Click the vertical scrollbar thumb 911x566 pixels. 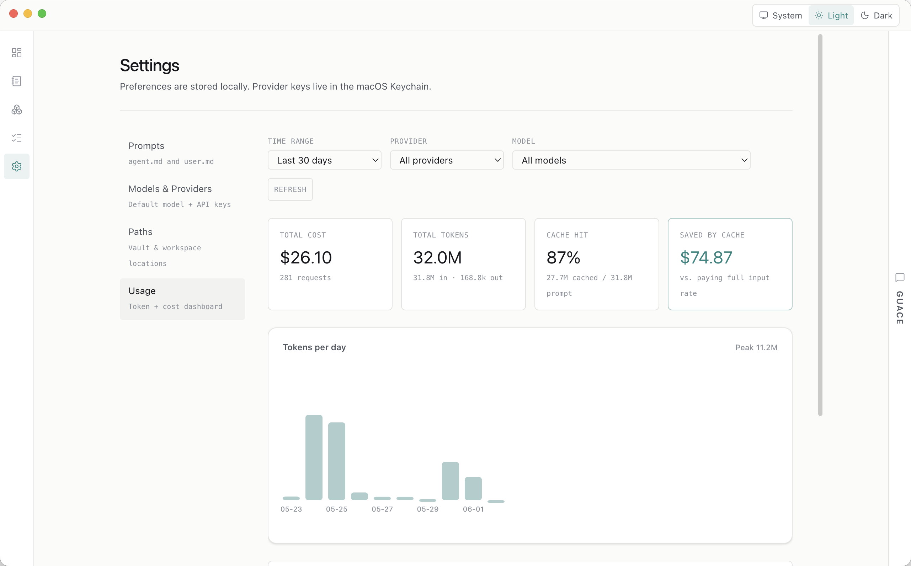(x=820, y=225)
